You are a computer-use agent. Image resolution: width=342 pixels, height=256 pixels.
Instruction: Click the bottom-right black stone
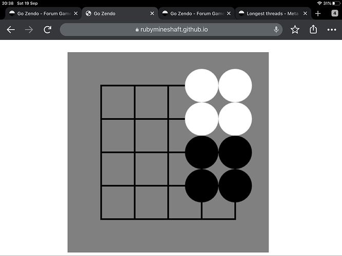(235, 186)
